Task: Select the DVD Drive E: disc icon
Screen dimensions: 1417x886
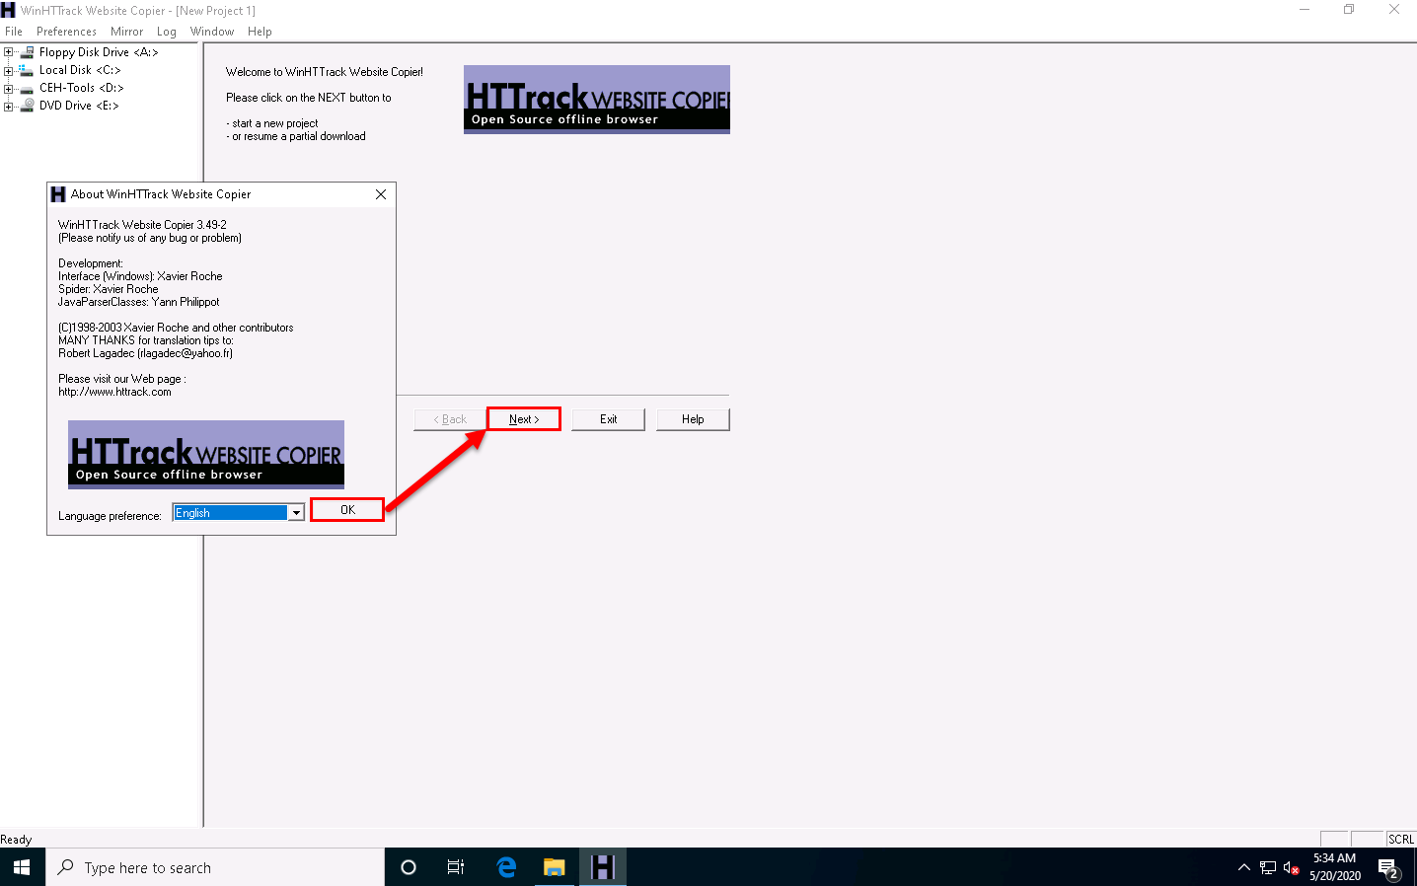Action: point(28,106)
